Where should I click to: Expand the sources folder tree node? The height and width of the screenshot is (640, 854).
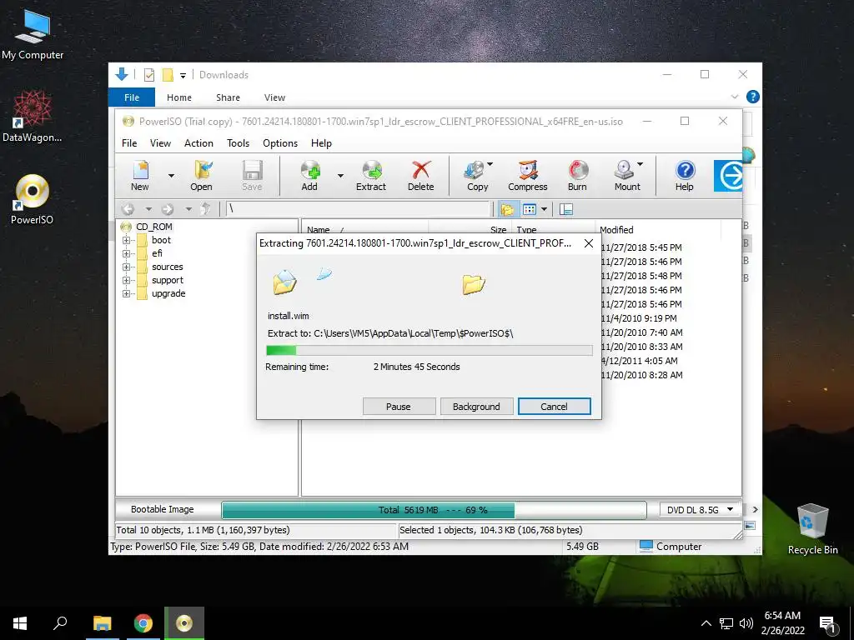coord(127,267)
